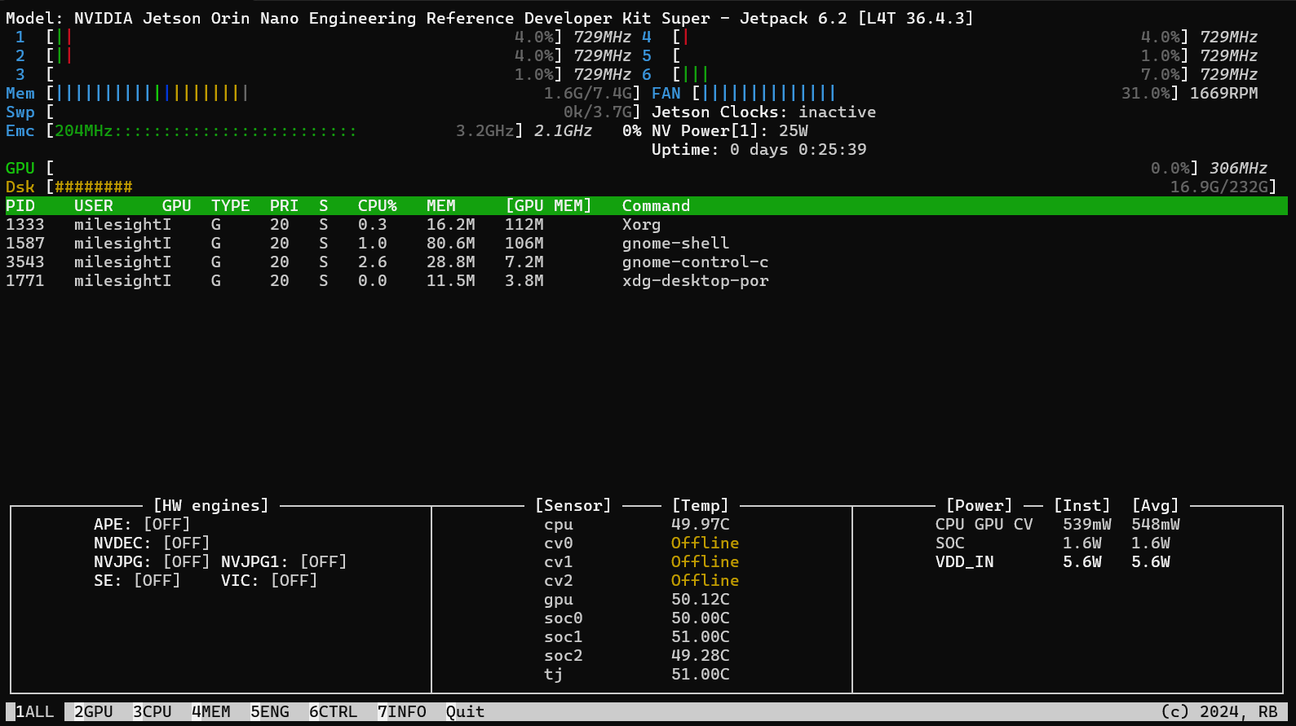The width and height of the screenshot is (1296, 726).
Task: Switch to the 2GPU tab
Action: pyautogui.click(x=94, y=711)
